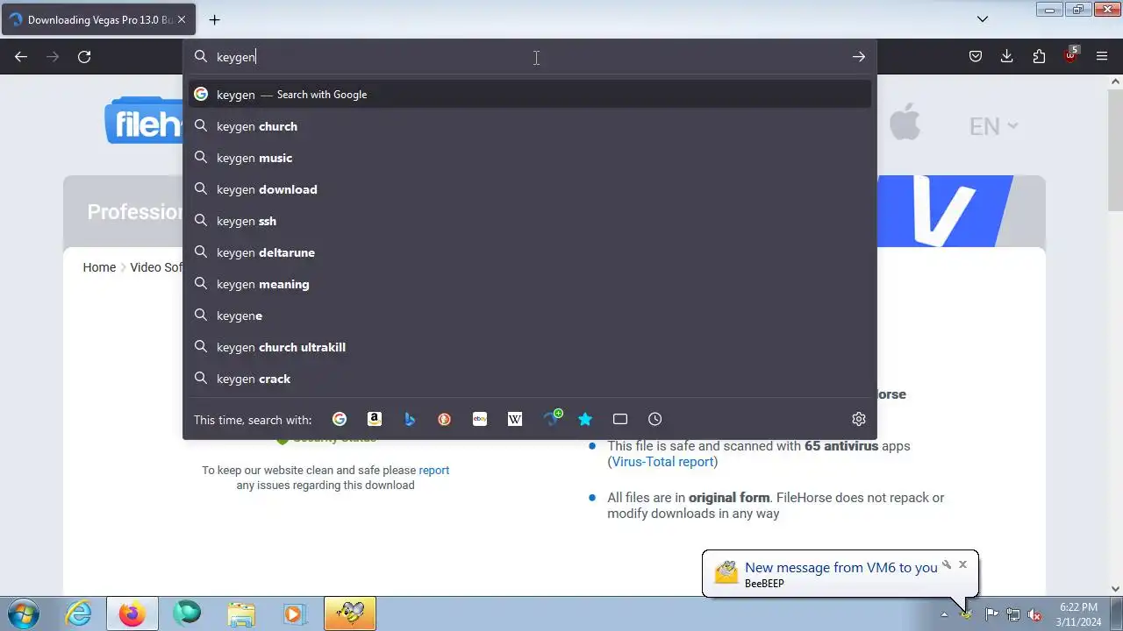The image size is (1123, 631).
Task: Click the Go arrow in address bar
Action: [x=858, y=57]
